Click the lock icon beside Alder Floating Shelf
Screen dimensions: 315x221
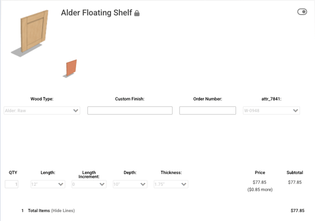pyautogui.click(x=137, y=13)
